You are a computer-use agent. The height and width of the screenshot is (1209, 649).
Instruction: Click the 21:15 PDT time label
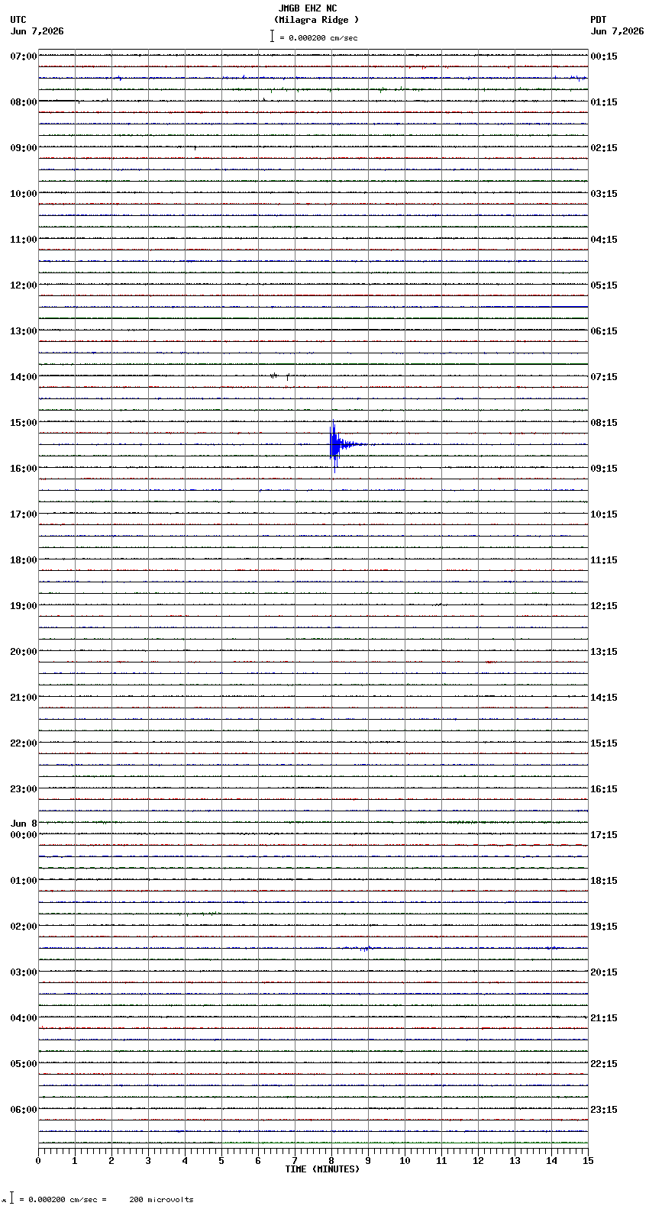604,1018
